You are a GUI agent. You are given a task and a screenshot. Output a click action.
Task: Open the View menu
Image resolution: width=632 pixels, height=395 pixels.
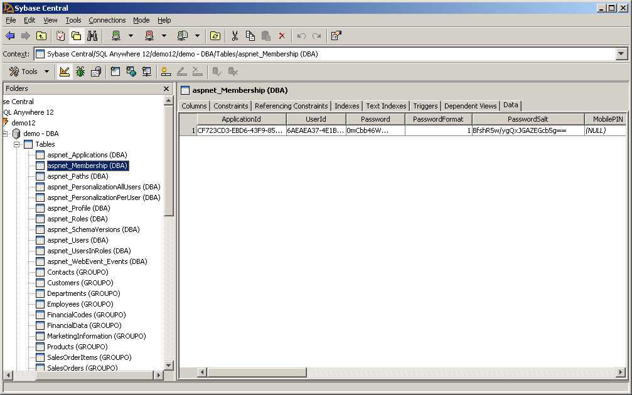[50, 20]
